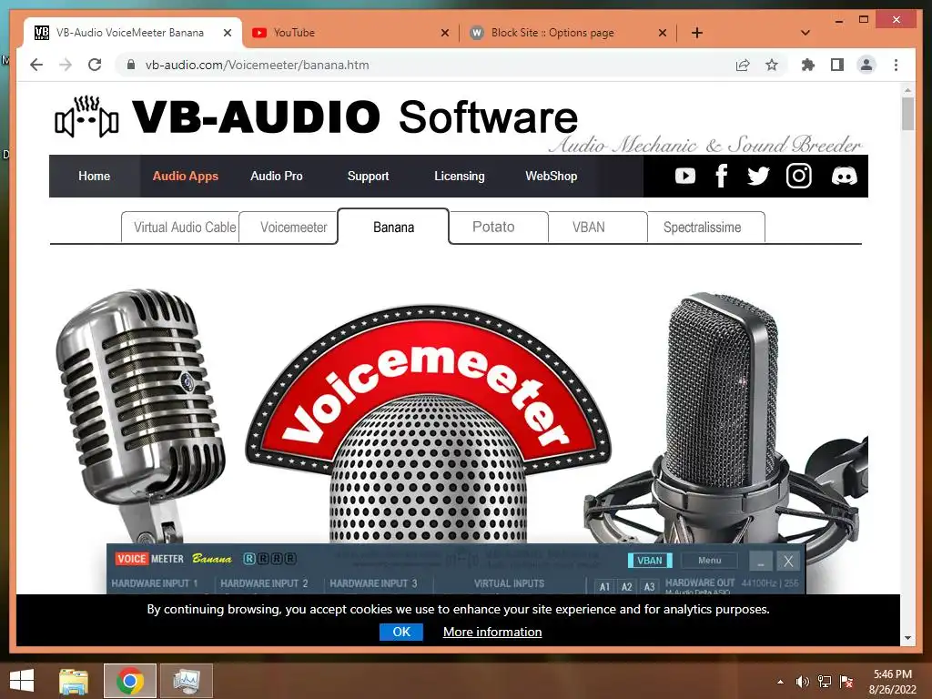Image resolution: width=932 pixels, height=699 pixels.
Task: Click the VBAN button in Voicemeeter image
Action: 650,561
